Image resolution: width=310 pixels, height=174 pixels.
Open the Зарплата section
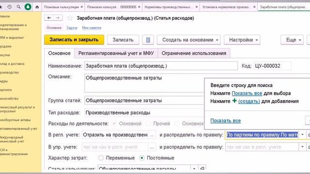click(x=6, y=90)
